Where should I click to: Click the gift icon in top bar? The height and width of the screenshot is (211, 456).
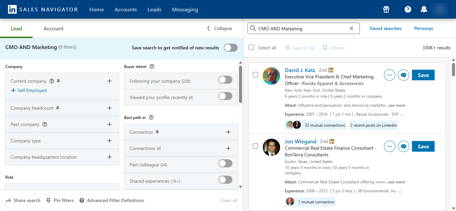point(386,9)
